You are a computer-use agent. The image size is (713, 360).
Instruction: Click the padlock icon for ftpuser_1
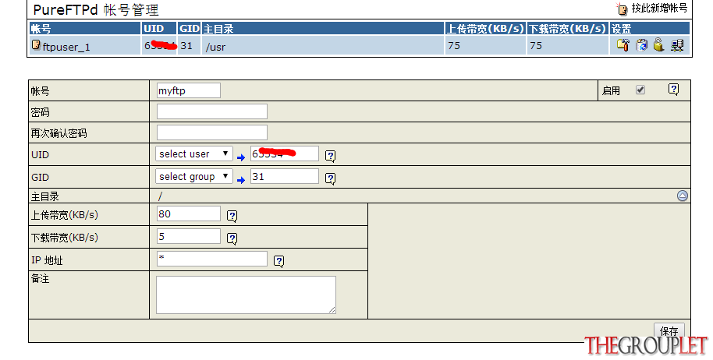[658, 45]
